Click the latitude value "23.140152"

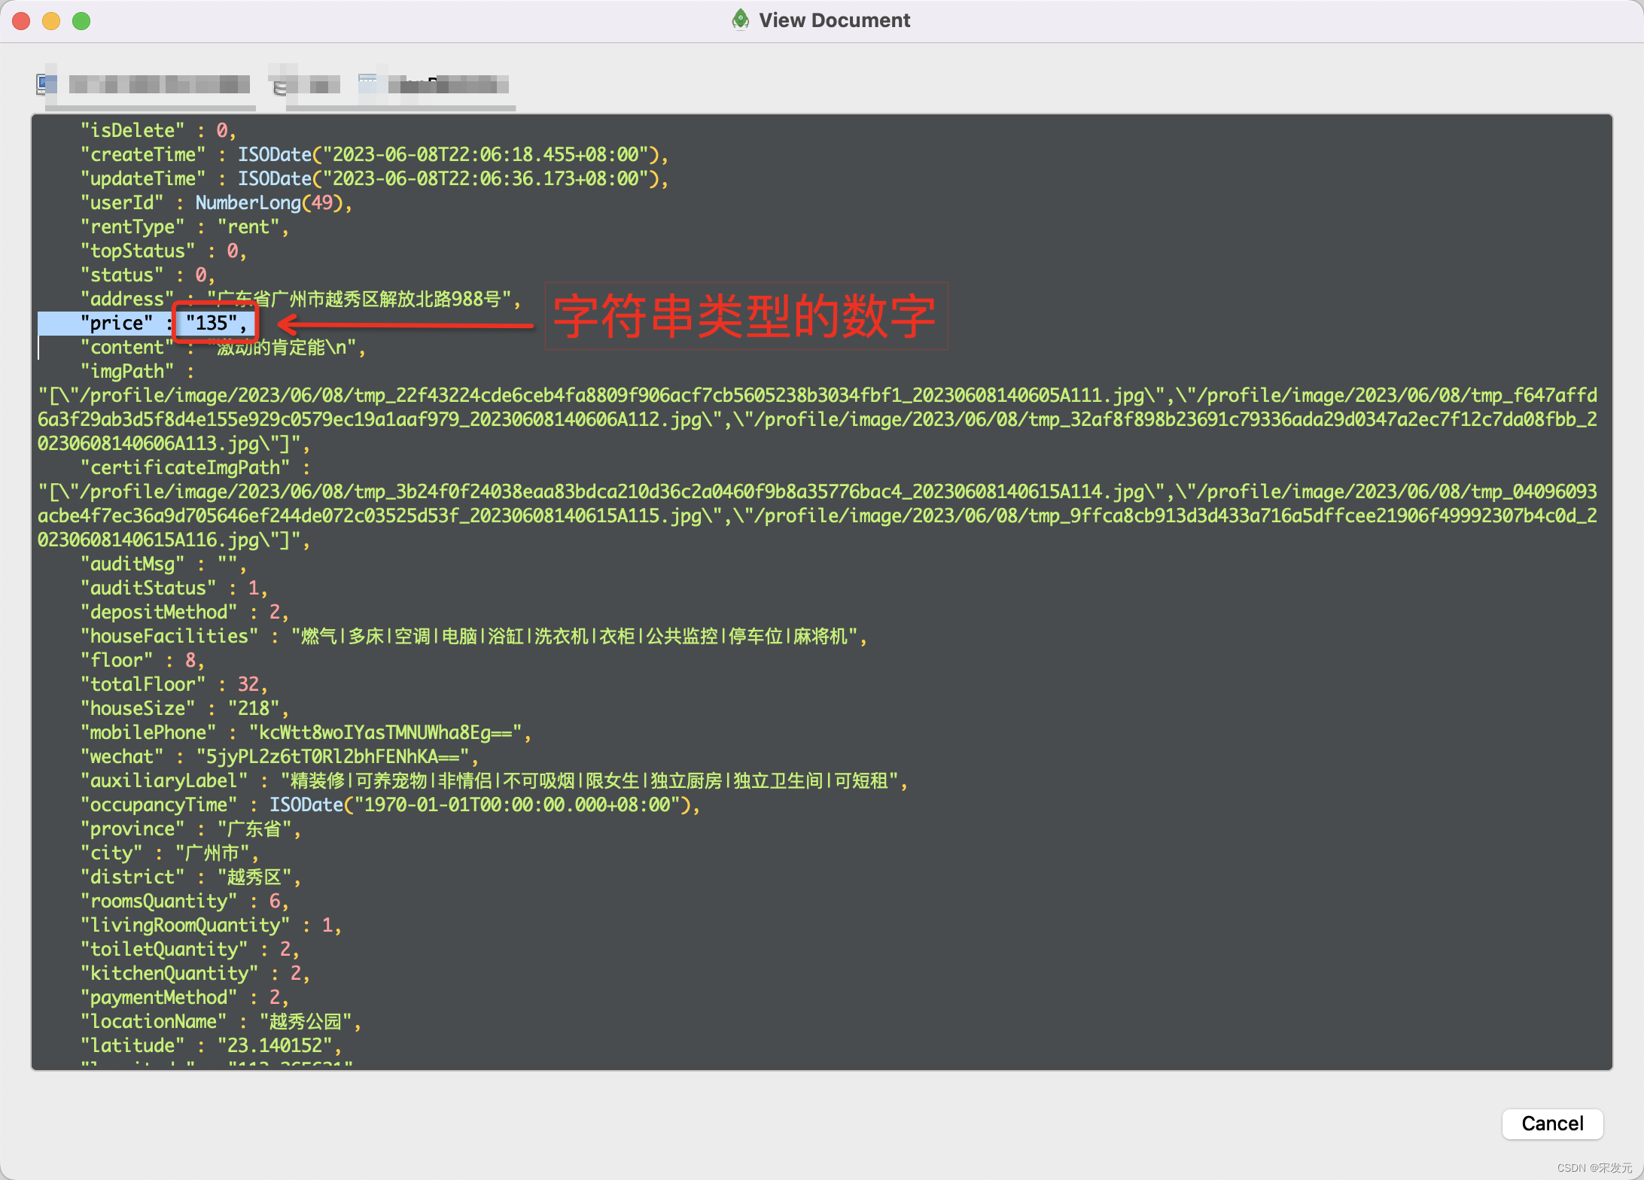tap(279, 1045)
